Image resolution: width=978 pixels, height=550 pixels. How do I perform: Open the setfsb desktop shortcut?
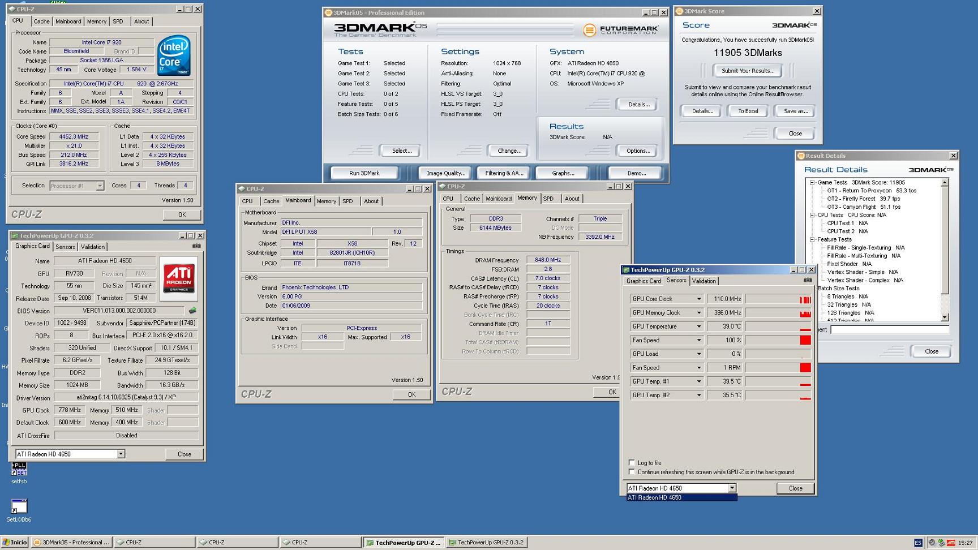[x=19, y=473]
